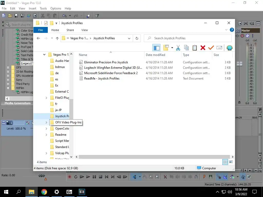Click the Play button in transport bar
Screen dimensions: 263x197
point(88,177)
